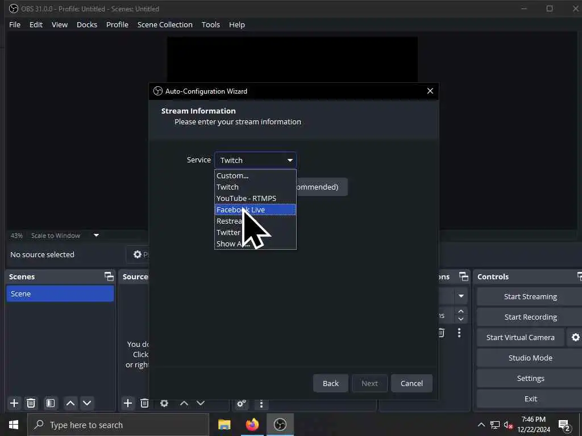Remove source with trash icon in Sources
Screen dimensions: 582x436
coord(144,403)
